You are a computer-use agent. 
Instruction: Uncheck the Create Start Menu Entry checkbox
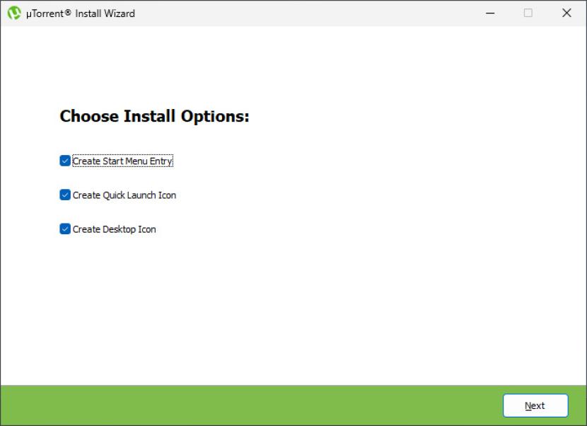[65, 161]
